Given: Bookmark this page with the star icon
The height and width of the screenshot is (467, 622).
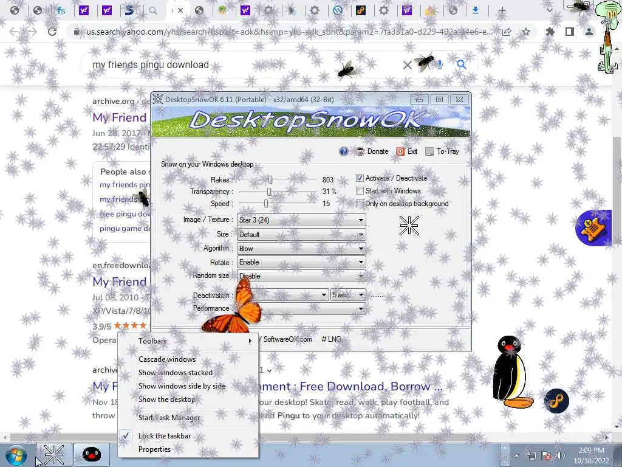Looking at the screenshot, I should click(526, 32).
